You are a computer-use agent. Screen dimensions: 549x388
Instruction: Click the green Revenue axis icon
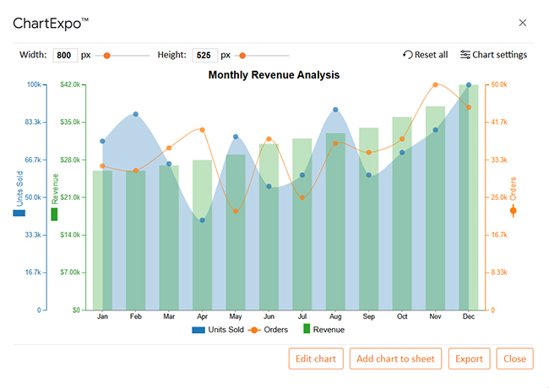pos(55,214)
